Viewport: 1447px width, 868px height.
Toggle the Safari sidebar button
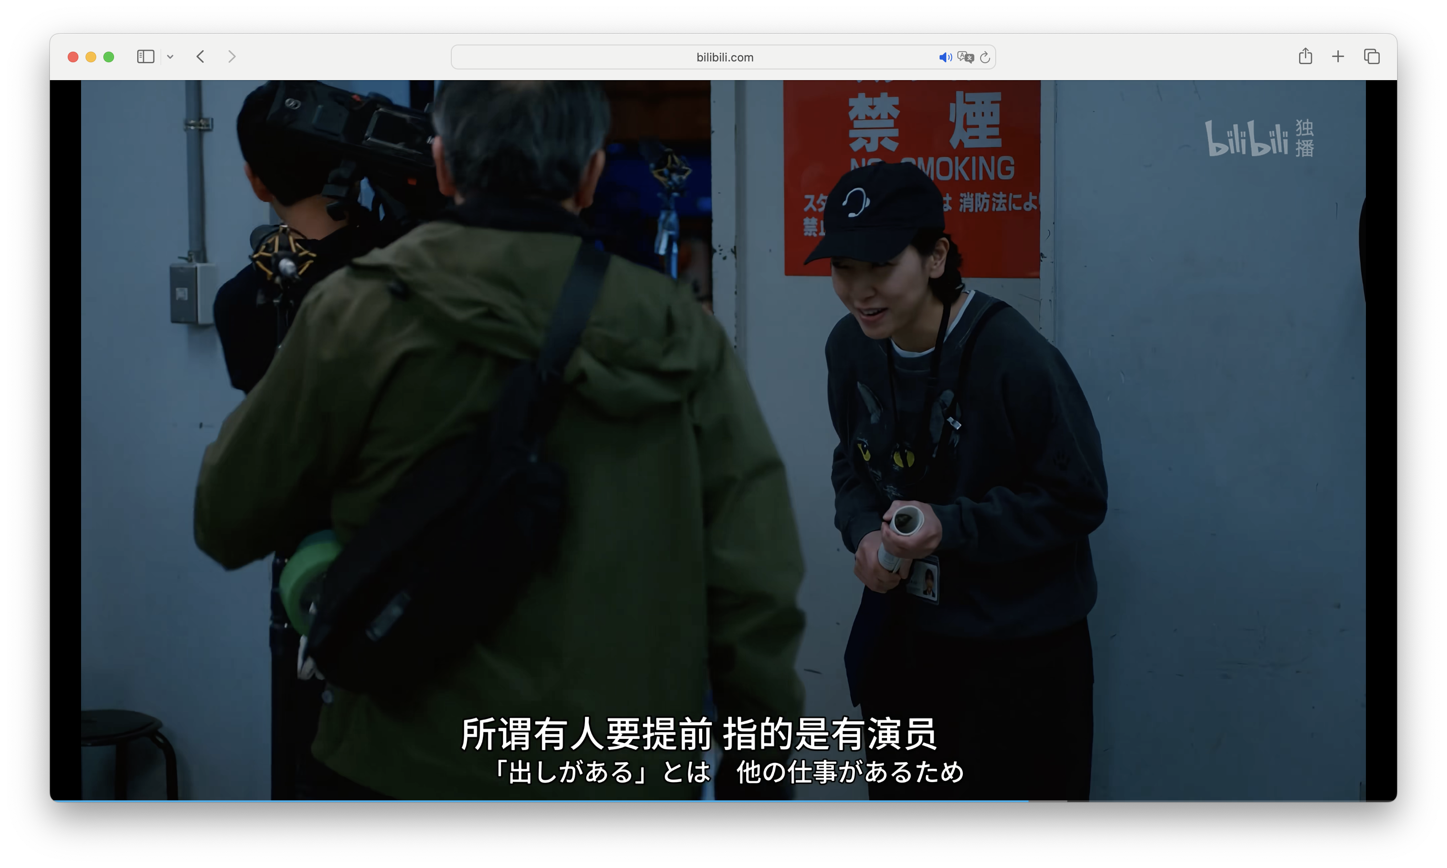(145, 57)
